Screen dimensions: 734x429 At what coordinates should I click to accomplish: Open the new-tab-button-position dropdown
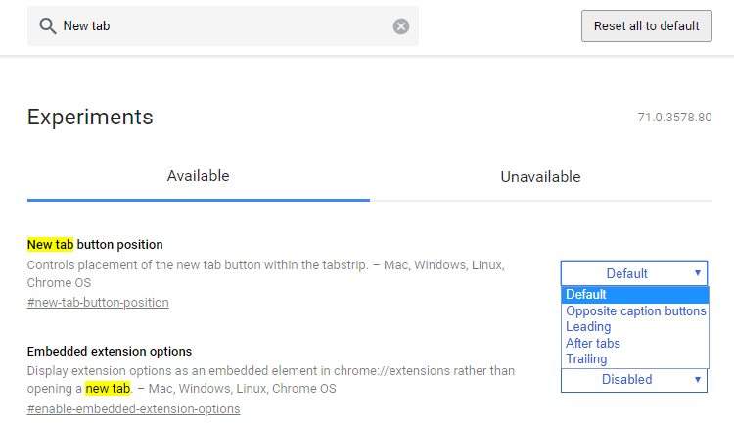pyautogui.click(x=634, y=273)
